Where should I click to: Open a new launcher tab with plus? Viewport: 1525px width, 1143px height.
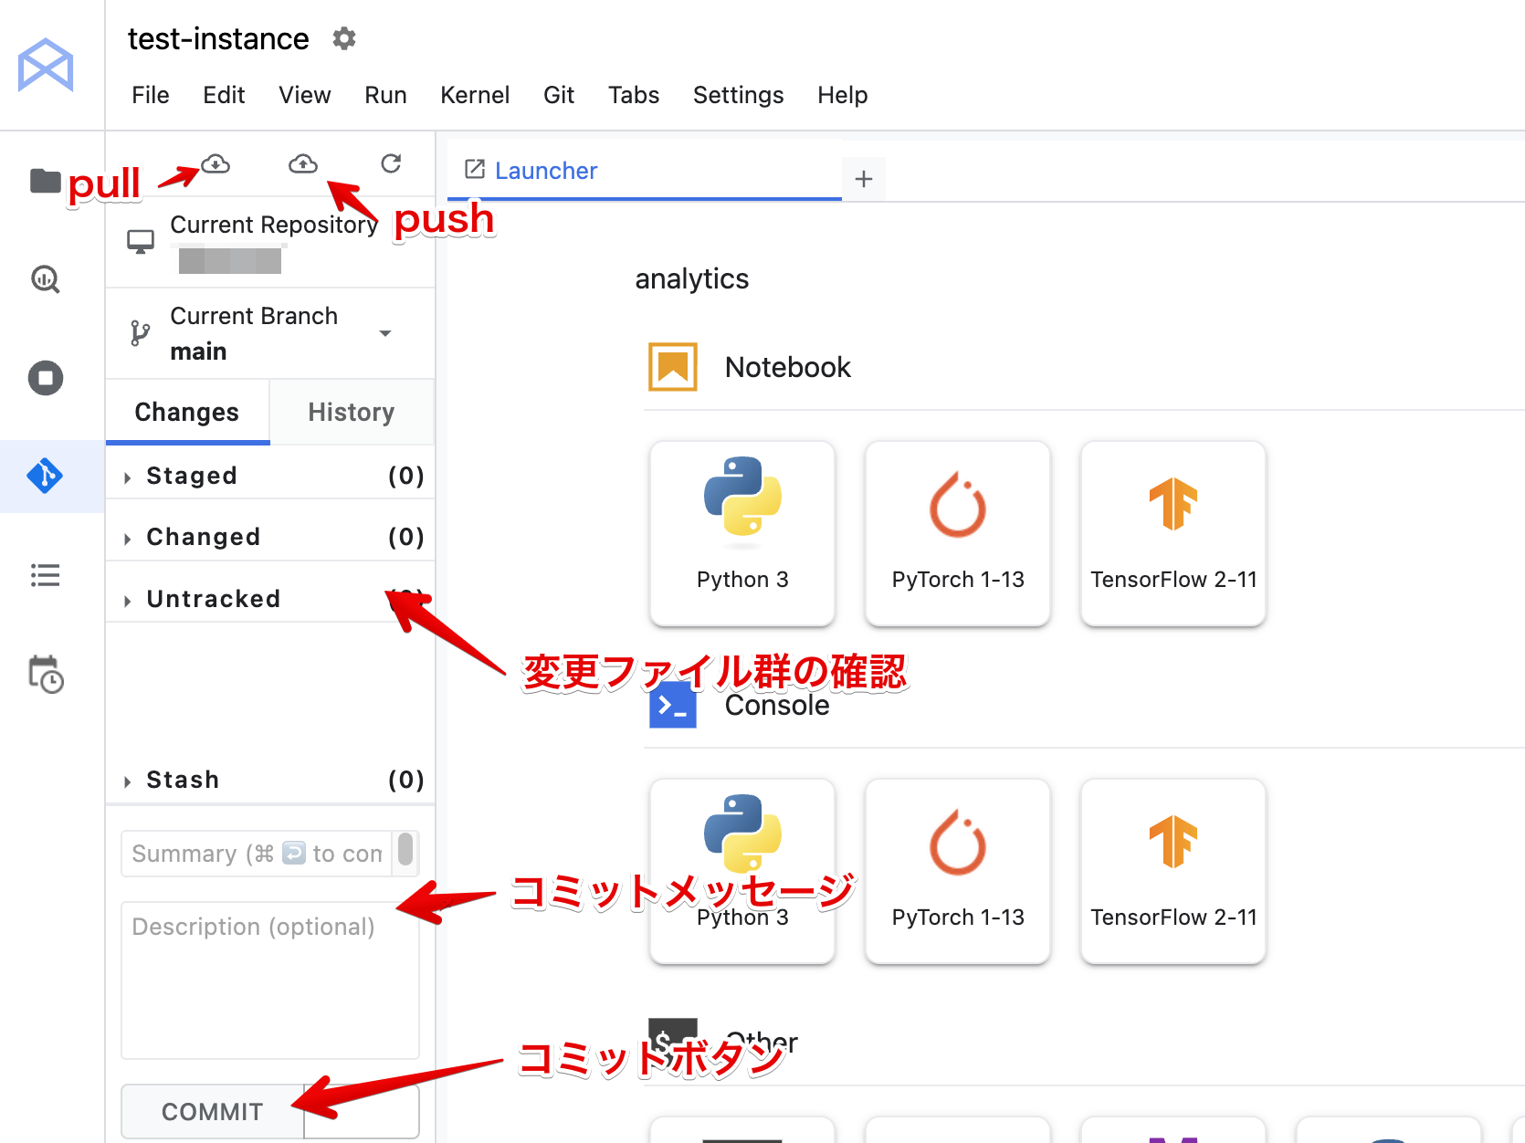click(x=863, y=179)
